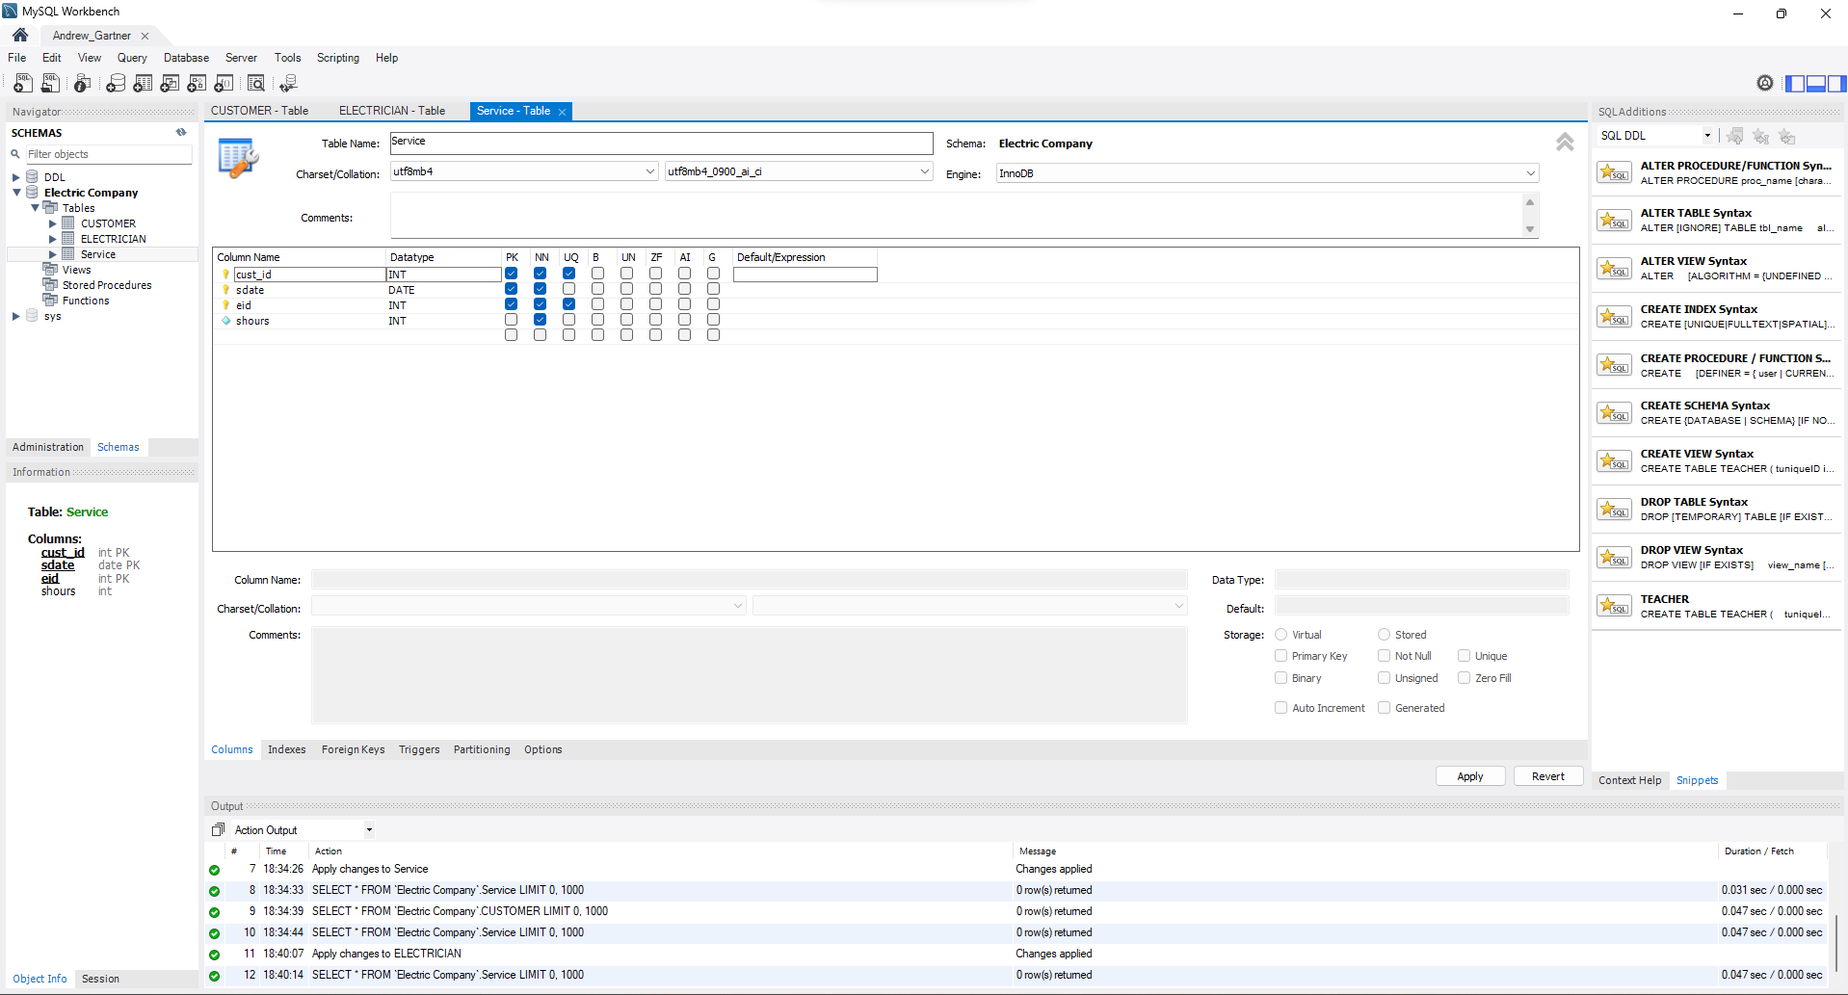Toggle PK checkbox for shours column
This screenshot has height=995, width=1848.
point(511,320)
